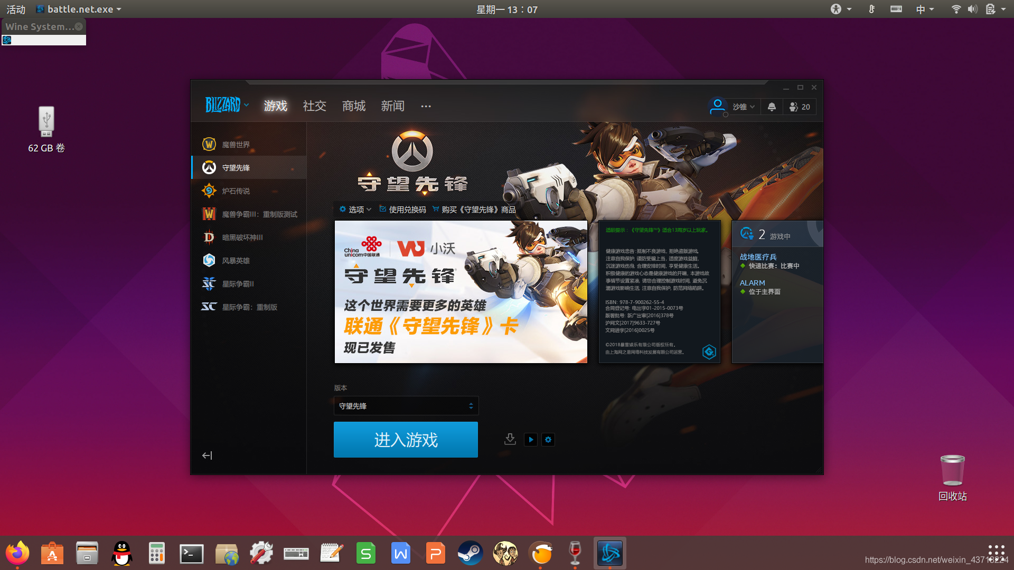Select 魔兽争霸III: 重制版测试 in the sidebar
This screenshot has height=570, width=1014.
(249, 214)
